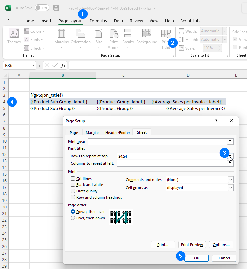The image size is (247, 269).
Task: Open the Height Automatic dropdown
Action: (225, 39)
